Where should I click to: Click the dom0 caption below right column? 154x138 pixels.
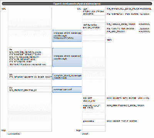pyautogui.click(x=85, y=134)
